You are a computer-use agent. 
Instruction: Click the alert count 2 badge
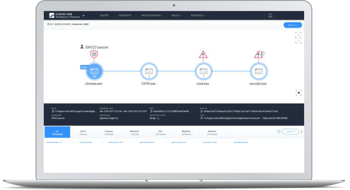pyautogui.click(x=262, y=53)
